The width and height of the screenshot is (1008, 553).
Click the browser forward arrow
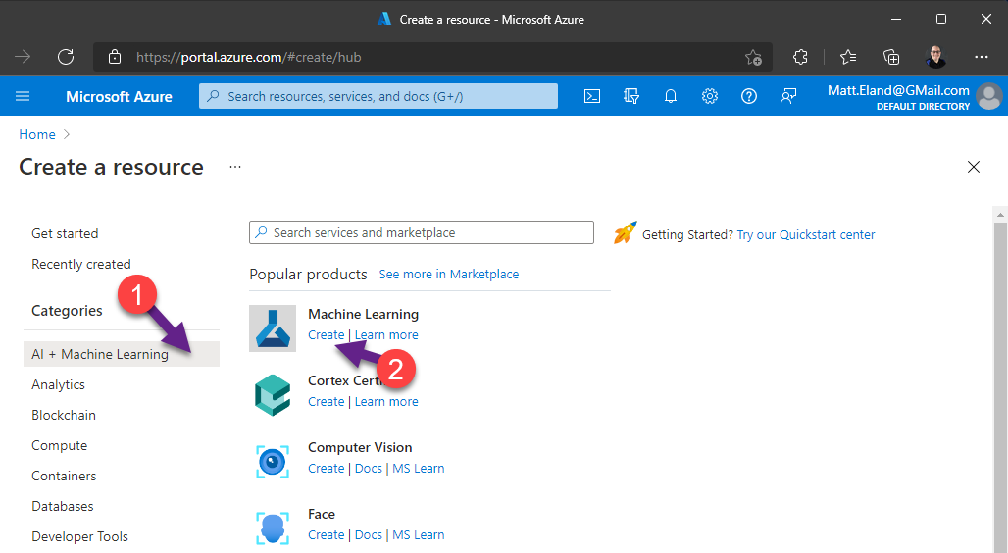tap(23, 57)
